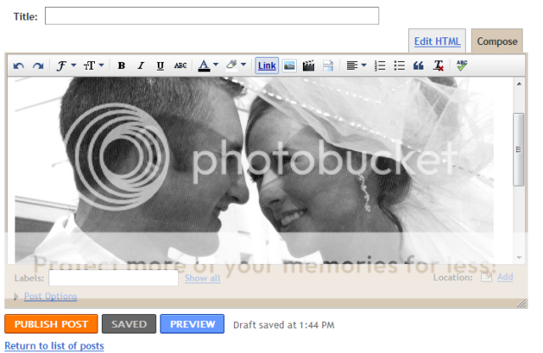Viewport: 543px width, 353px height.
Task: Click the Add location link
Action: 506,277
